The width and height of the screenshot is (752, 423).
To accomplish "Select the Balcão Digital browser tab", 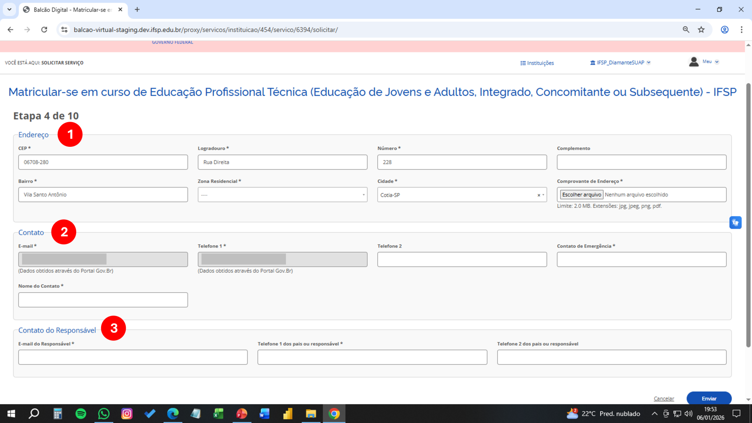I will (x=67, y=9).
